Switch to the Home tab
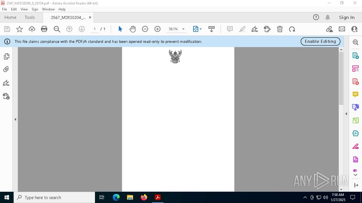The width and height of the screenshot is (362, 203). (x=10, y=17)
